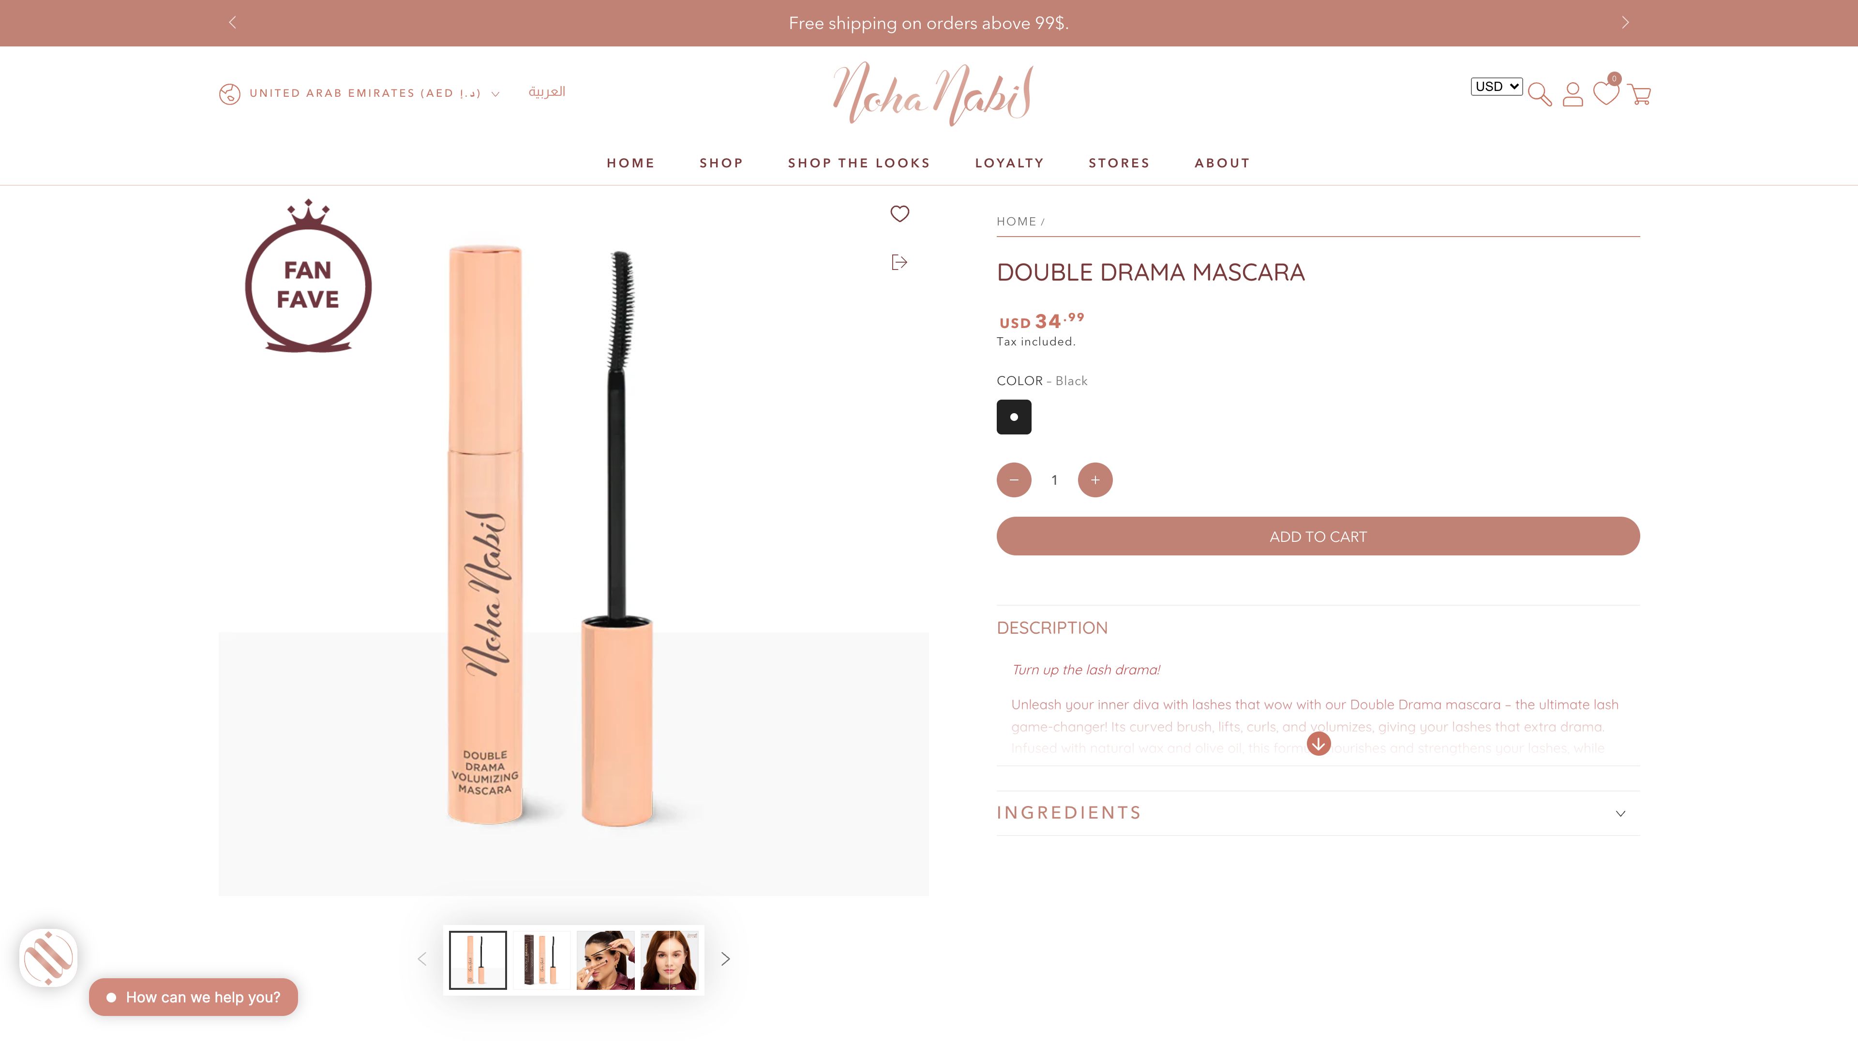Expand description with the down arrow

pyautogui.click(x=1319, y=743)
